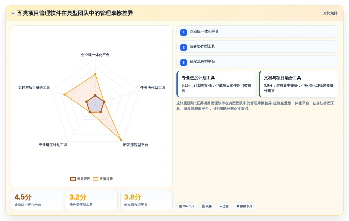Click the 3.2分 stat card

pos(92,200)
